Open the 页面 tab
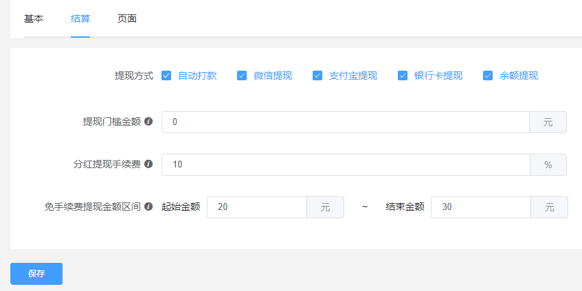Screen dimensions: 582x291 127,19
